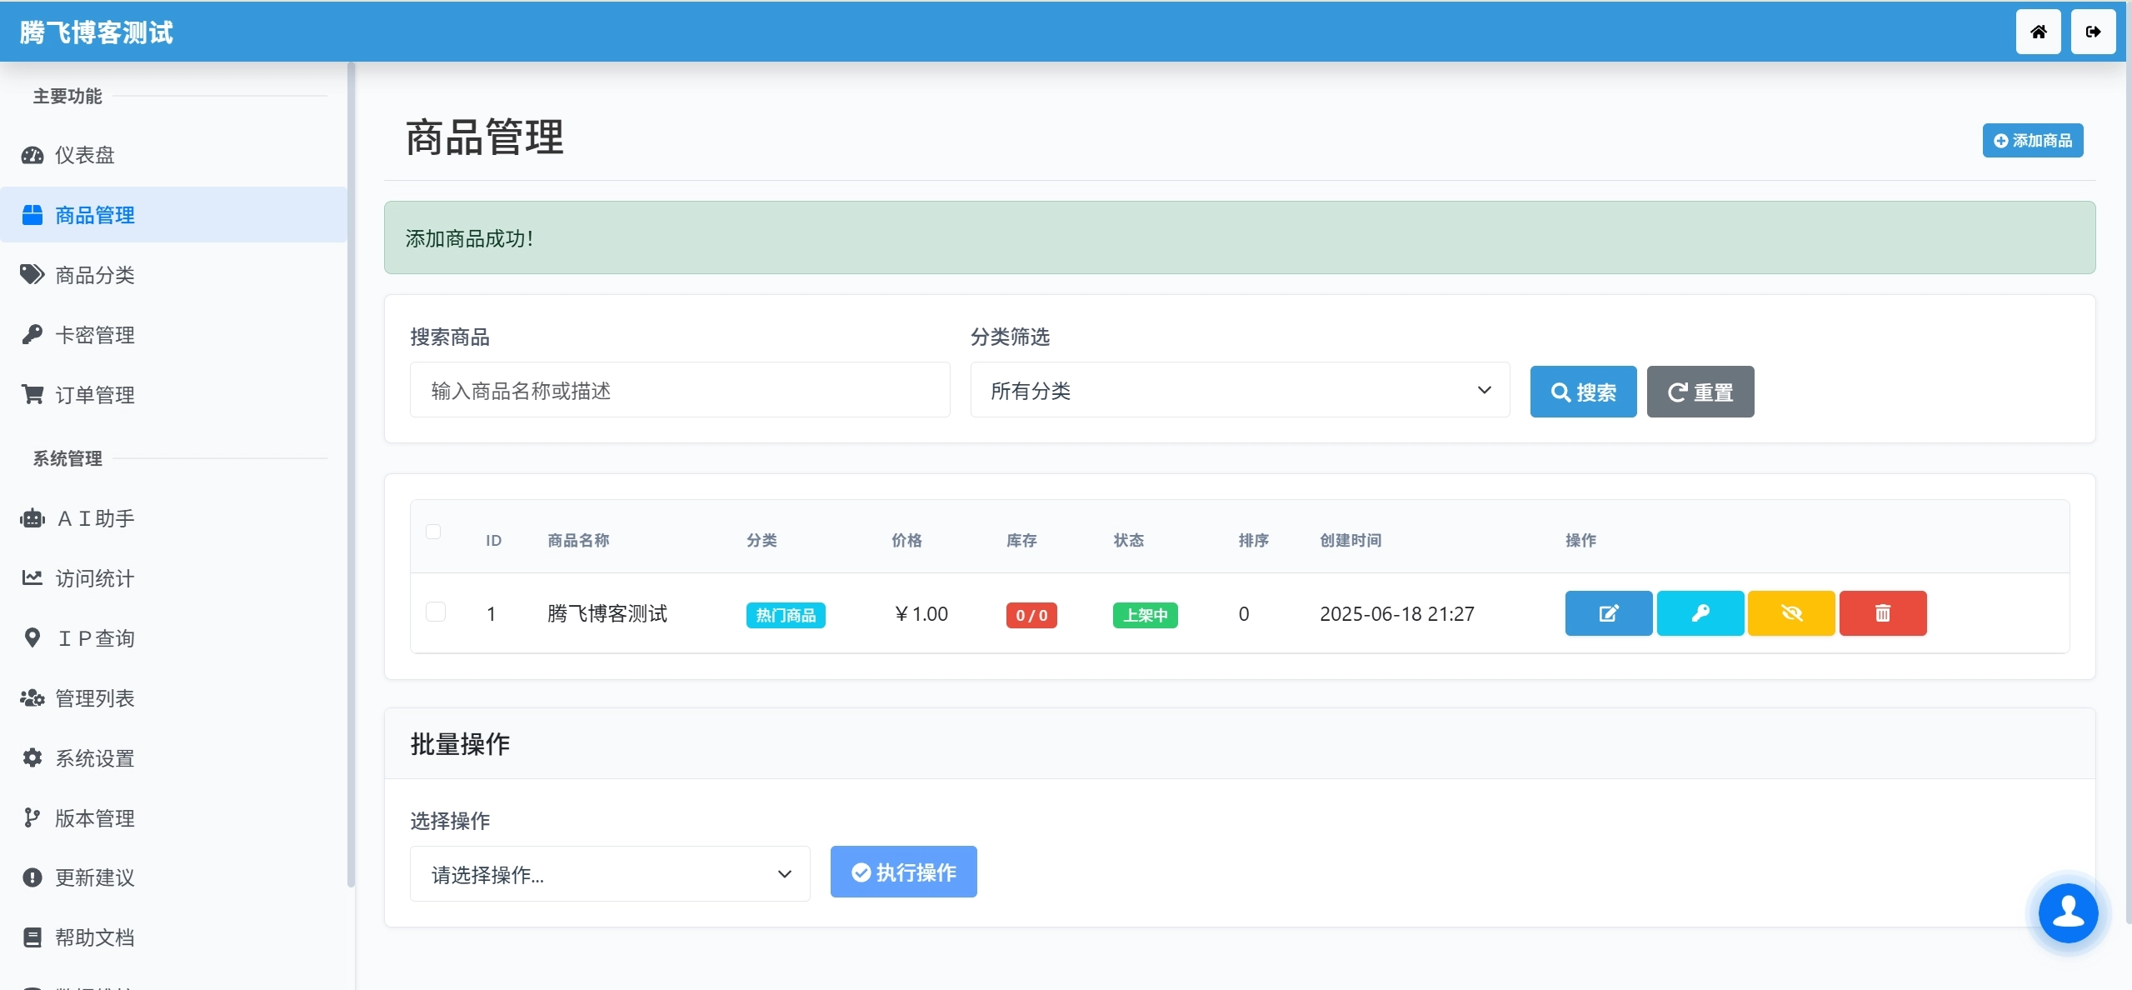Open 更新建议 sidebar label
The height and width of the screenshot is (990, 2132).
(95, 877)
